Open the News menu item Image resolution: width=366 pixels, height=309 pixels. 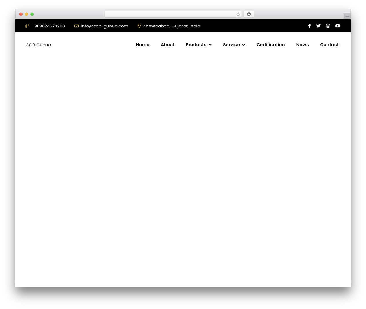pyautogui.click(x=302, y=45)
